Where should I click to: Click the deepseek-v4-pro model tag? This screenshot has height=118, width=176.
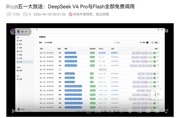[70, 53]
